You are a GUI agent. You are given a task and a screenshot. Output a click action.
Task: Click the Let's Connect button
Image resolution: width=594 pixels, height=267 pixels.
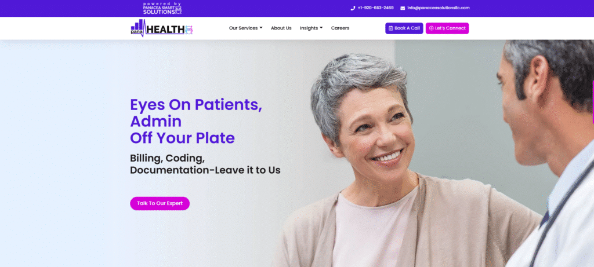pos(447,28)
